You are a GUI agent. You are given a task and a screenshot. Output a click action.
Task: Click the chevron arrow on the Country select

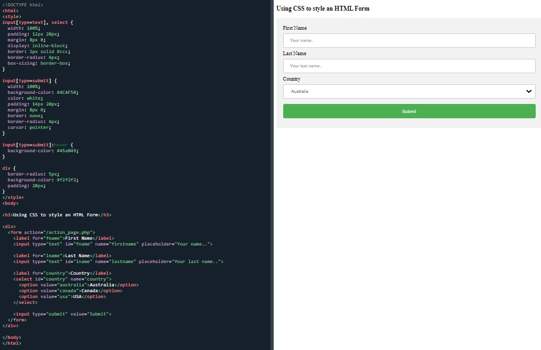[x=528, y=91]
